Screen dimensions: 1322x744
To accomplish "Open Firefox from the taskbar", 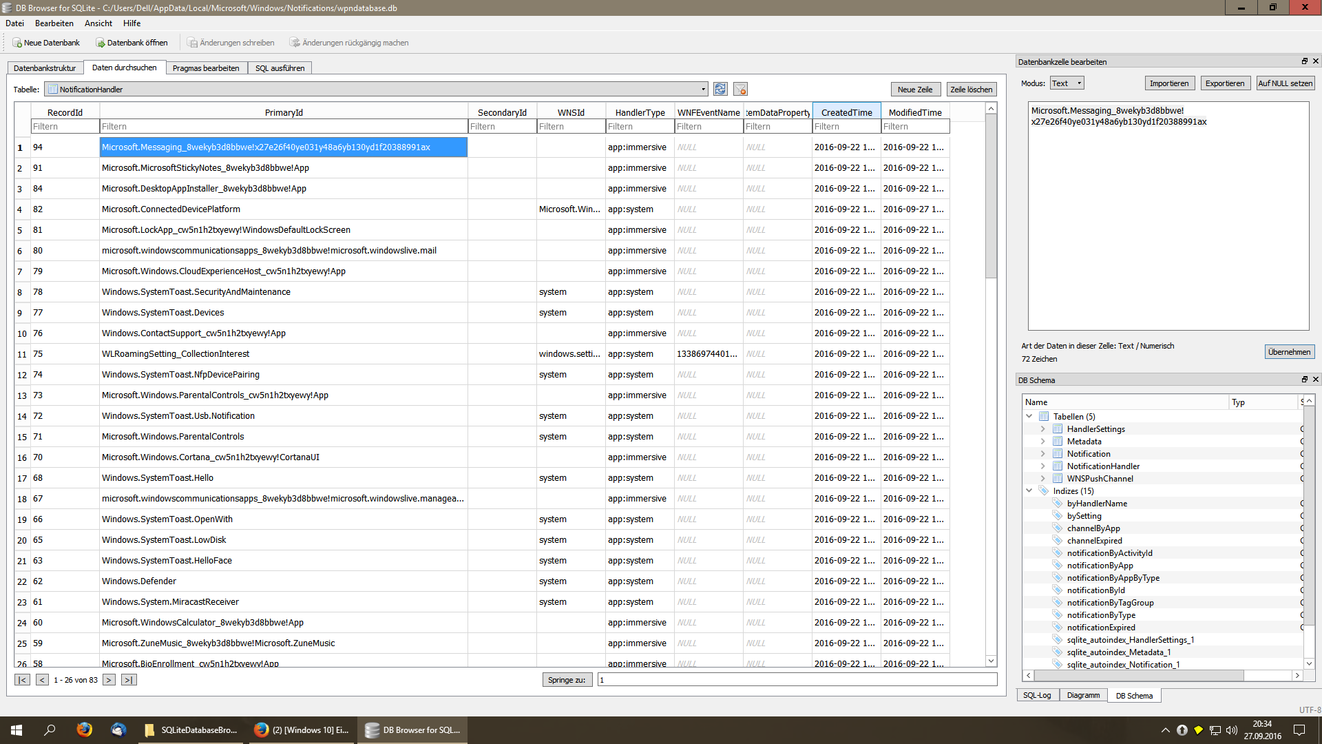I will click(x=84, y=730).
